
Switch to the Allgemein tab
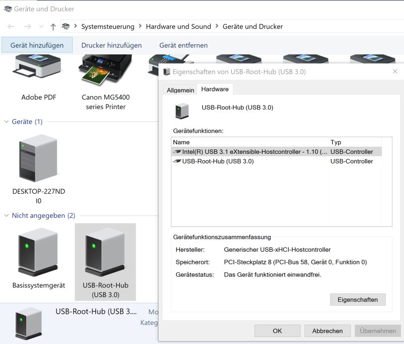pos(180,90)
